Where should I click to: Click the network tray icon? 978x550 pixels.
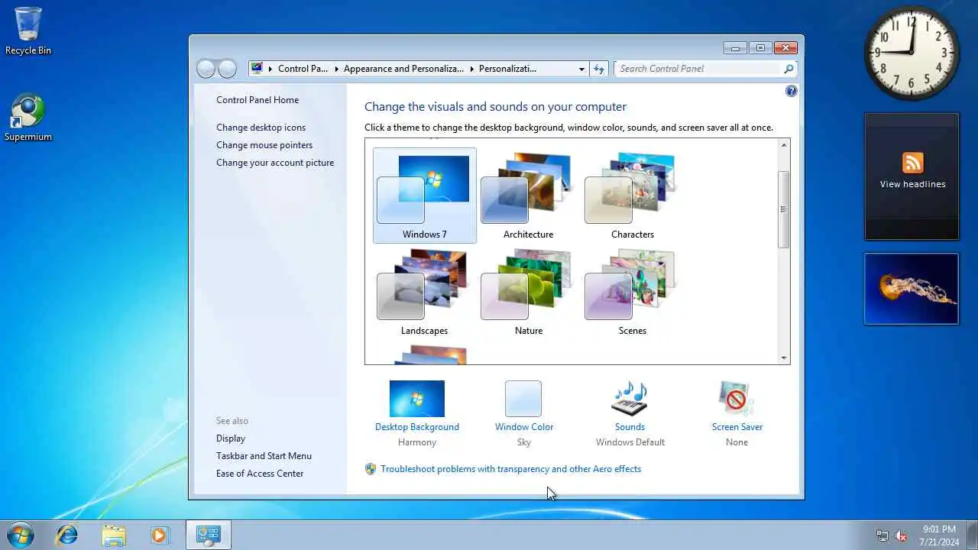pyautogui.click(x=882, y=535)
